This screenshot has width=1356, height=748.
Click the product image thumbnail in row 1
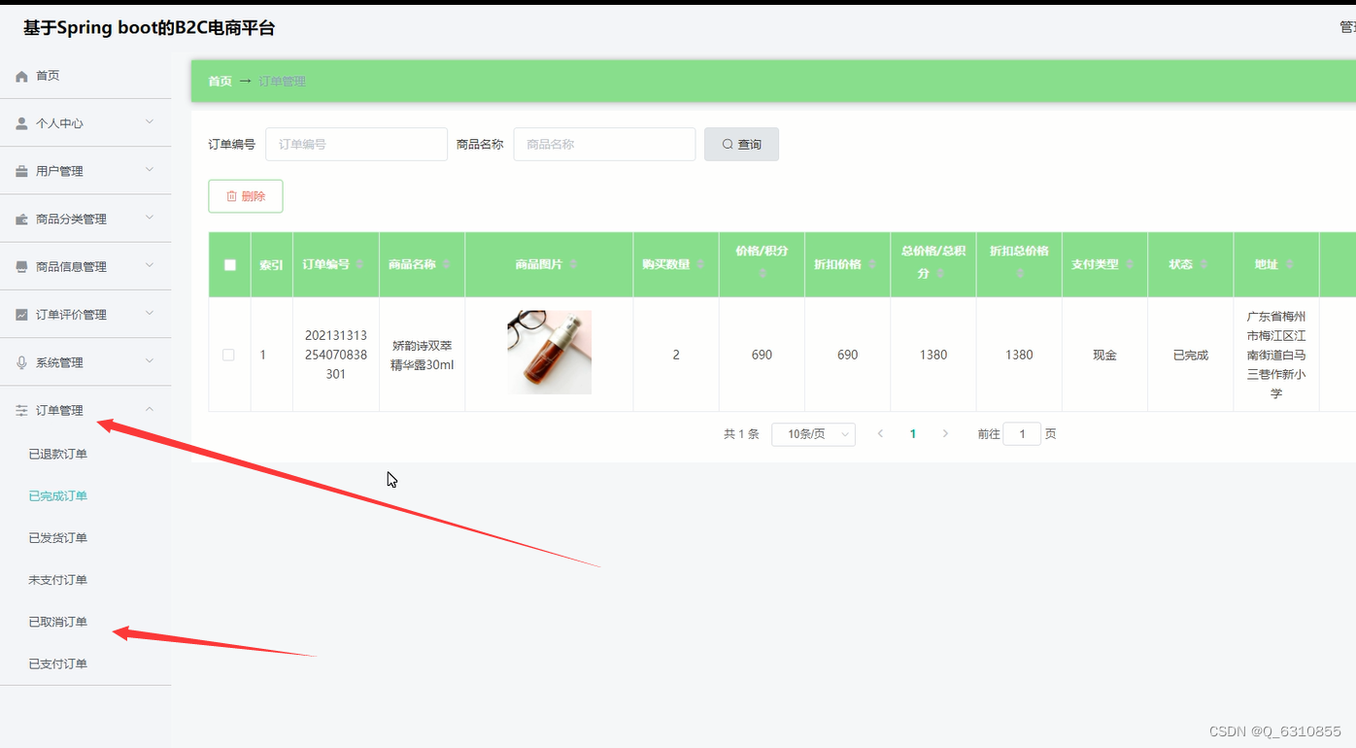click(x=549, y=353)
